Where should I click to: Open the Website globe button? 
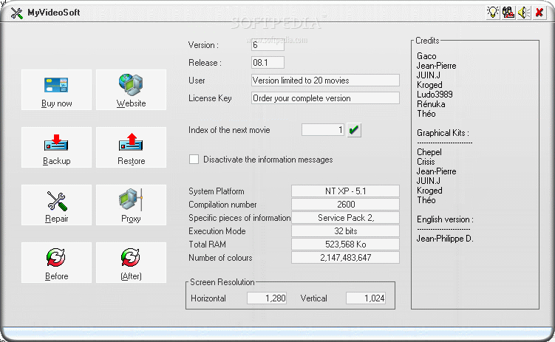click(x=131, y=89)
